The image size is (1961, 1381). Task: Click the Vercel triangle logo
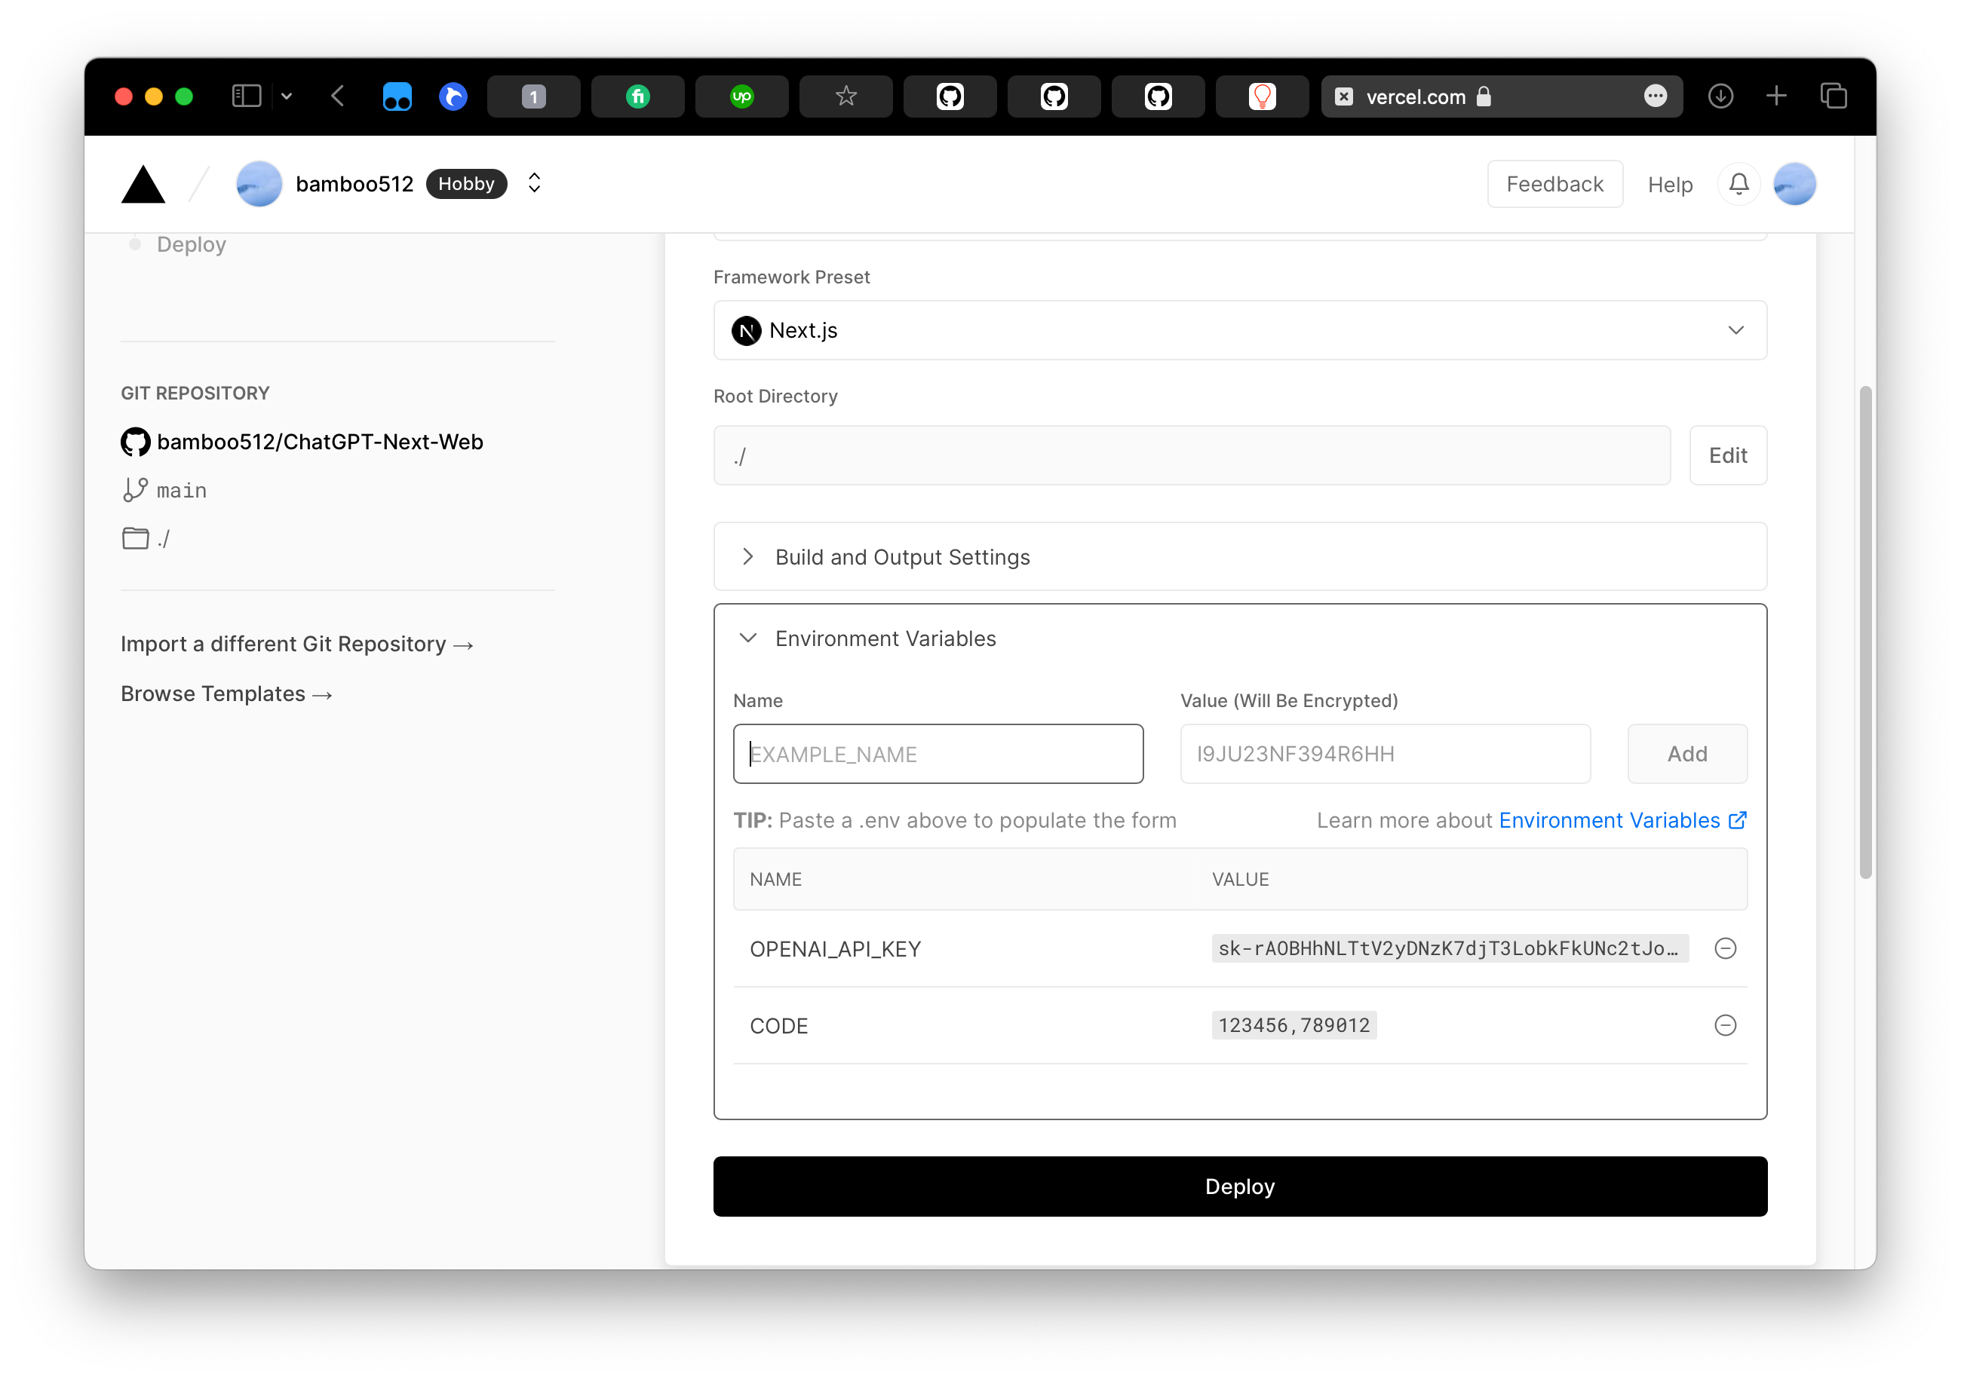(143, 185)
